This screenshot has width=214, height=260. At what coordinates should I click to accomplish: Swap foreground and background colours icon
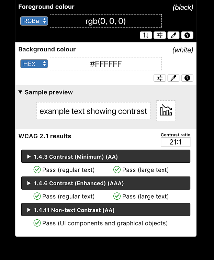(x=146, y=35)
